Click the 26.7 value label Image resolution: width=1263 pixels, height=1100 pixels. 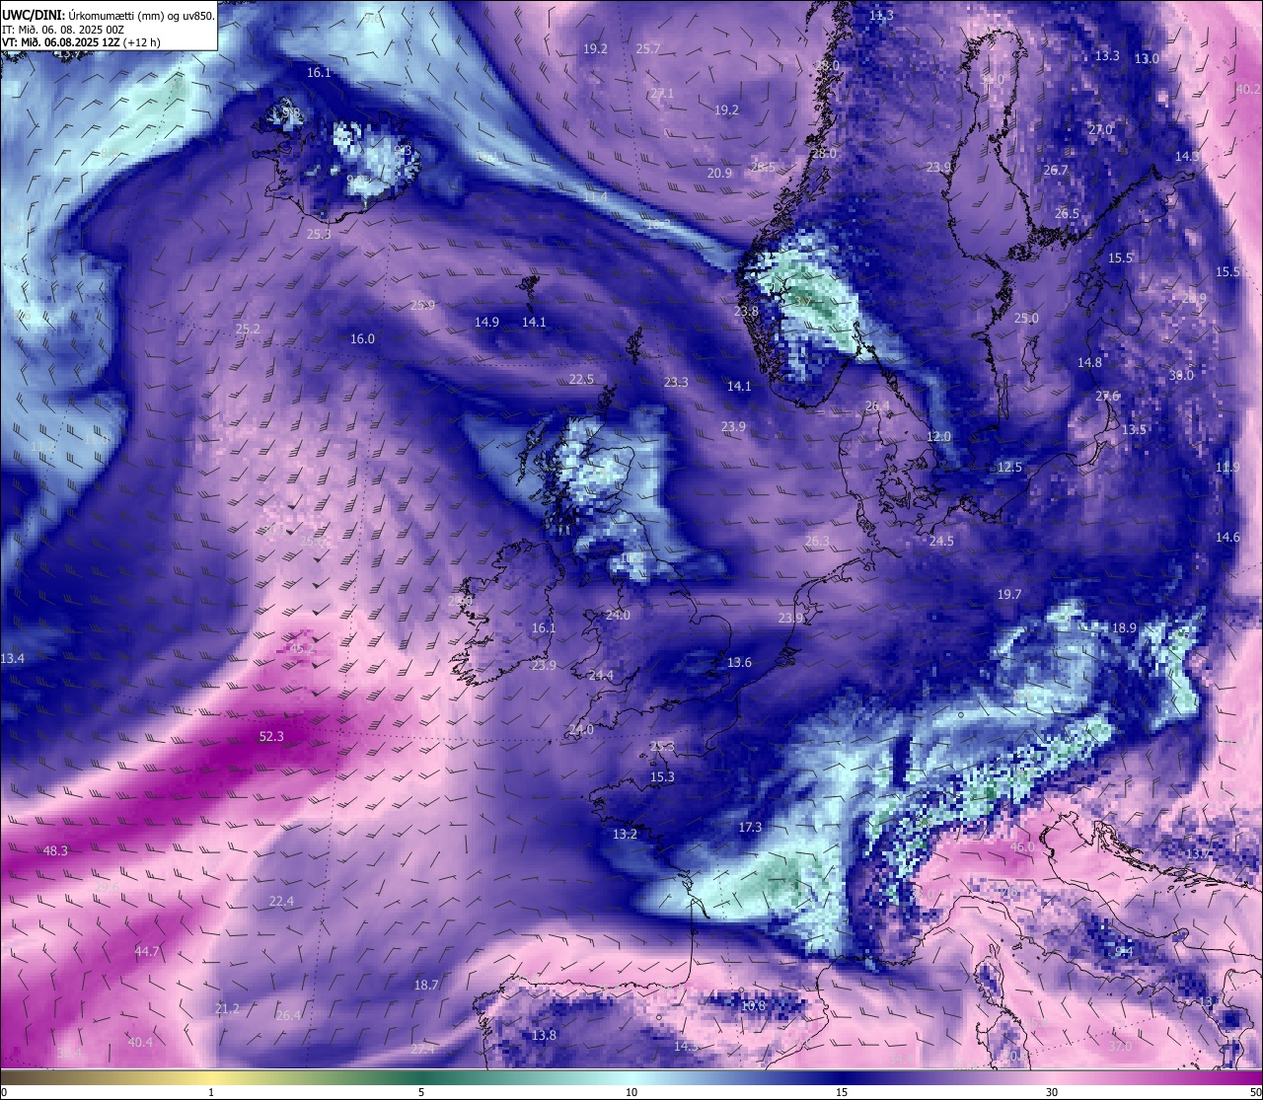tap(1056, 170)
